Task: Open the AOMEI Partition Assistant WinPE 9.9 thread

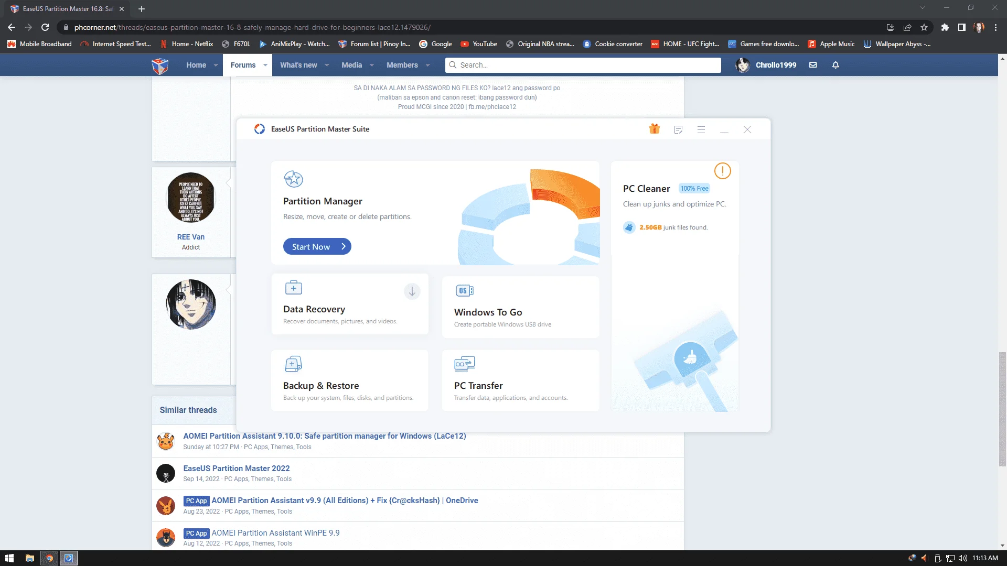Action: click(275, 533)
